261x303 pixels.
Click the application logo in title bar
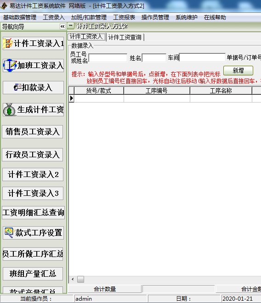(x=4, y=6)
